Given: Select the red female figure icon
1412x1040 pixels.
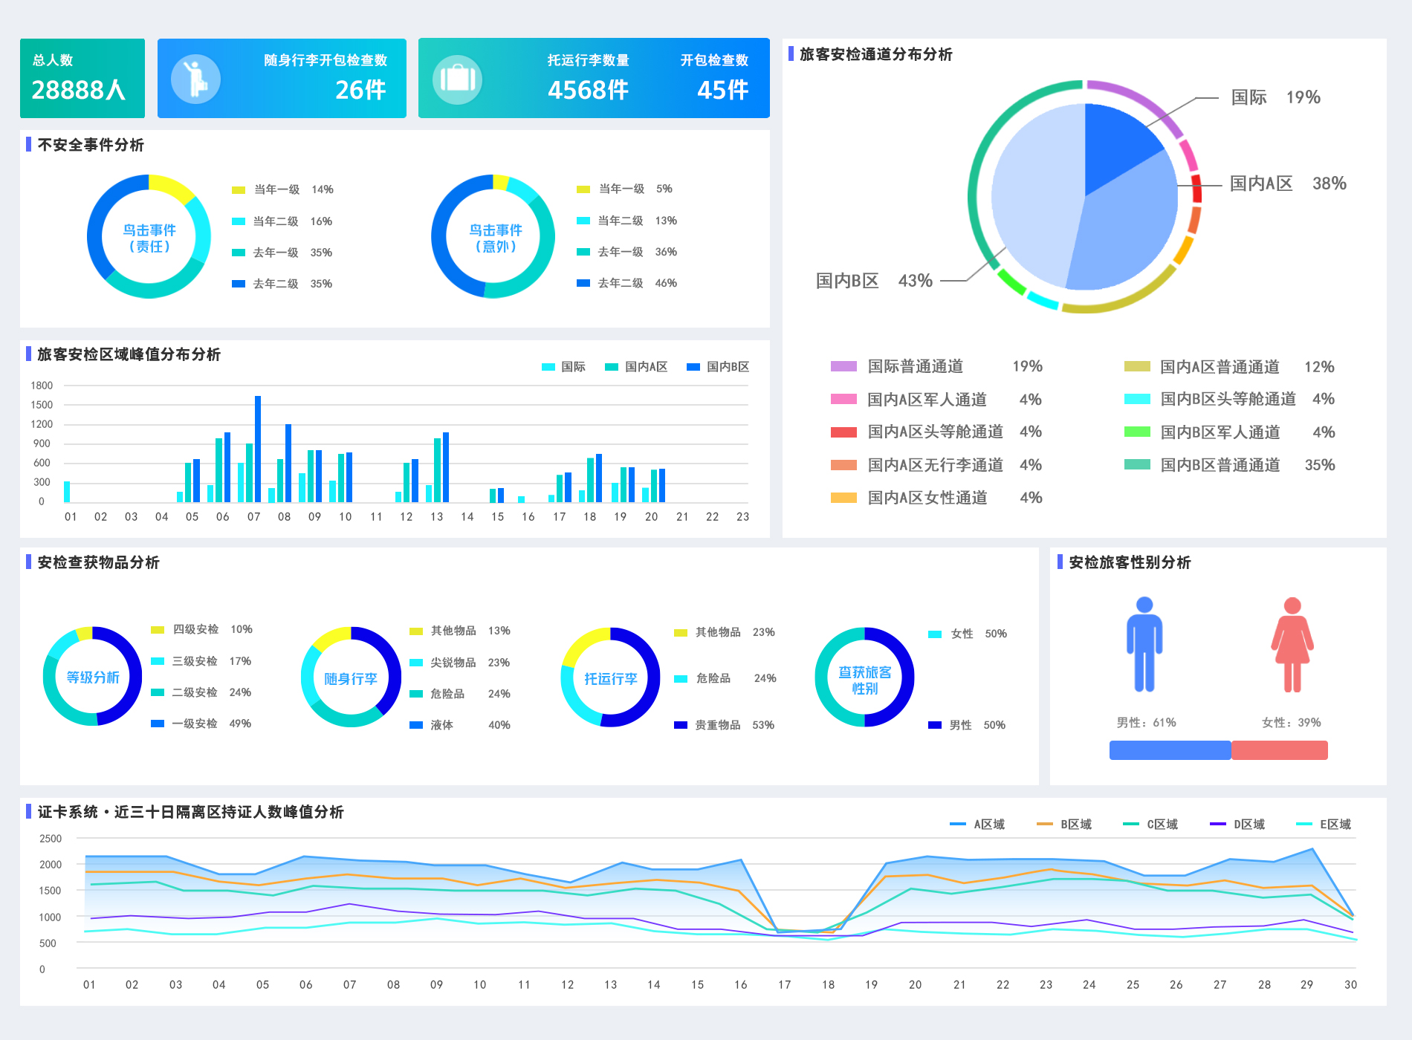Looking at the screenshot, I should (x=1292, y=644).
